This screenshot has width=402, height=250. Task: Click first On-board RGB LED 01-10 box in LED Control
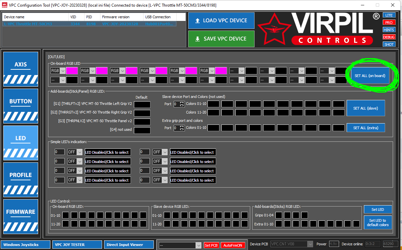pos(66,215)
